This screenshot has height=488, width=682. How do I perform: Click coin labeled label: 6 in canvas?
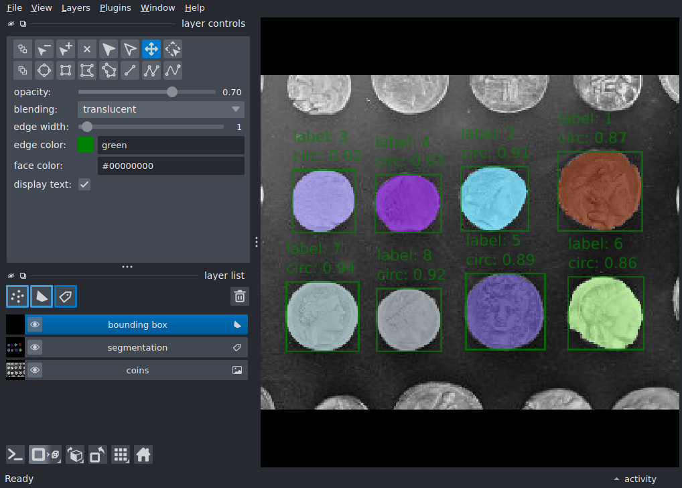606,314
